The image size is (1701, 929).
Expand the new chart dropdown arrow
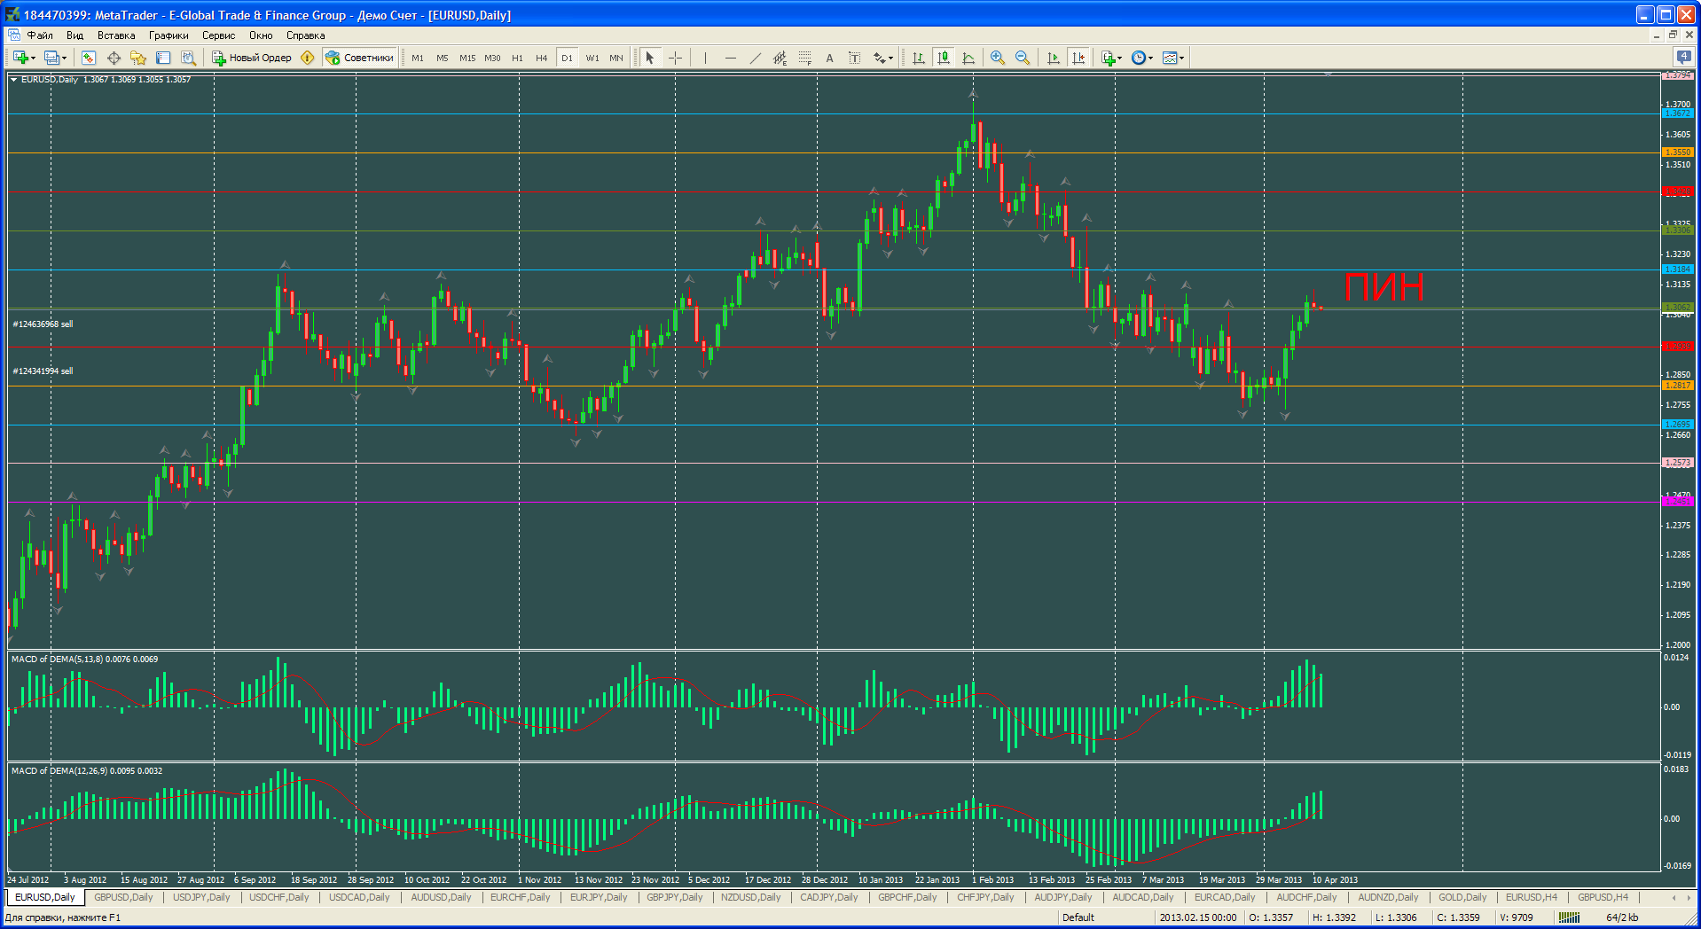[34, 59]
